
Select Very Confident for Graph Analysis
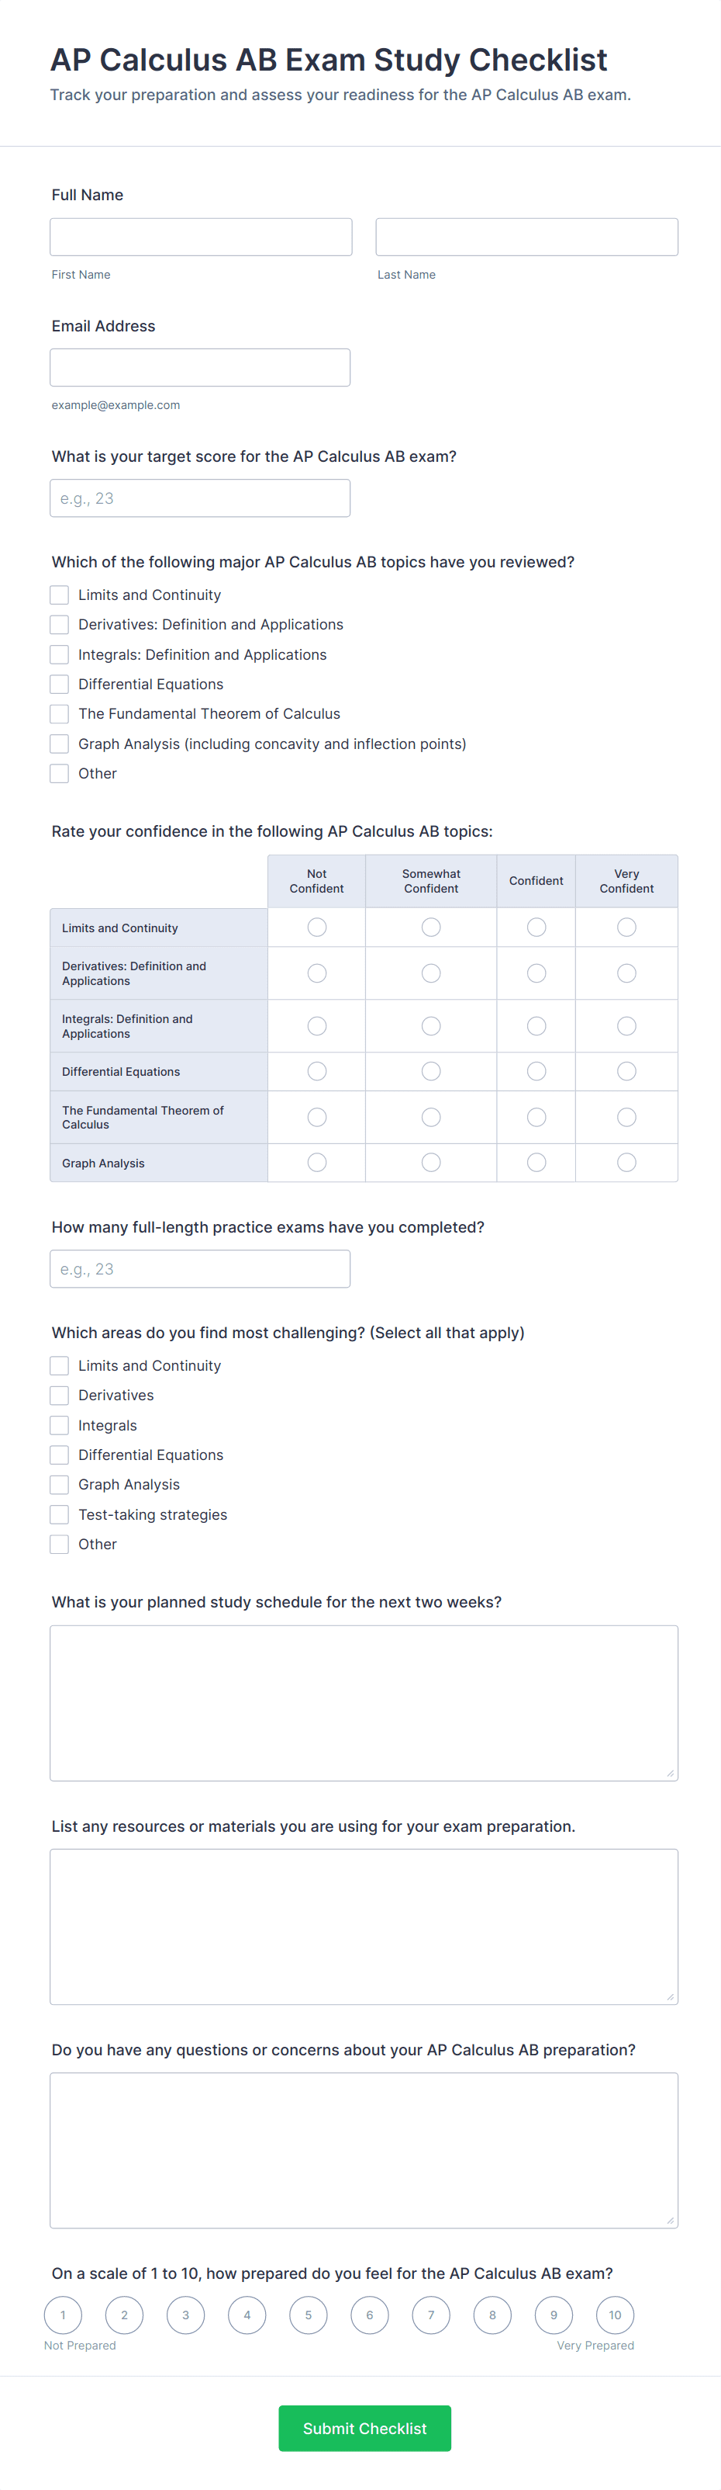(626, 1163)
